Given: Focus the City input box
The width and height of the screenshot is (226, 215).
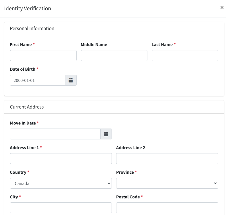Looking at the screenshot, I should (61, 208).
